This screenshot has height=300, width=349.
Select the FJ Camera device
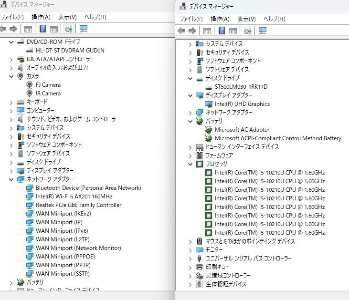coord(48,85)
